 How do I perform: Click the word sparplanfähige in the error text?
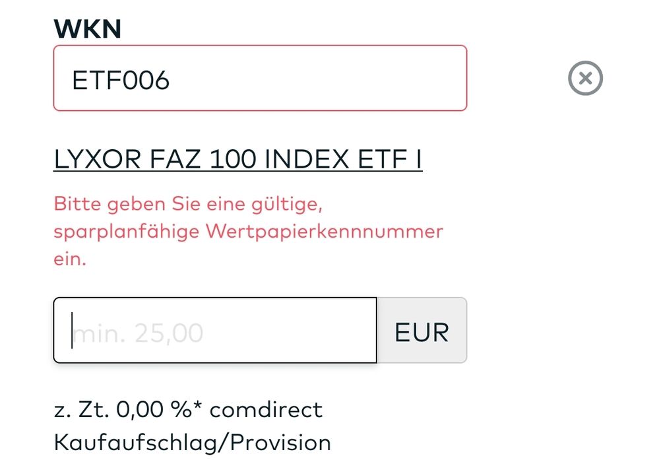(x=126, y=232)
